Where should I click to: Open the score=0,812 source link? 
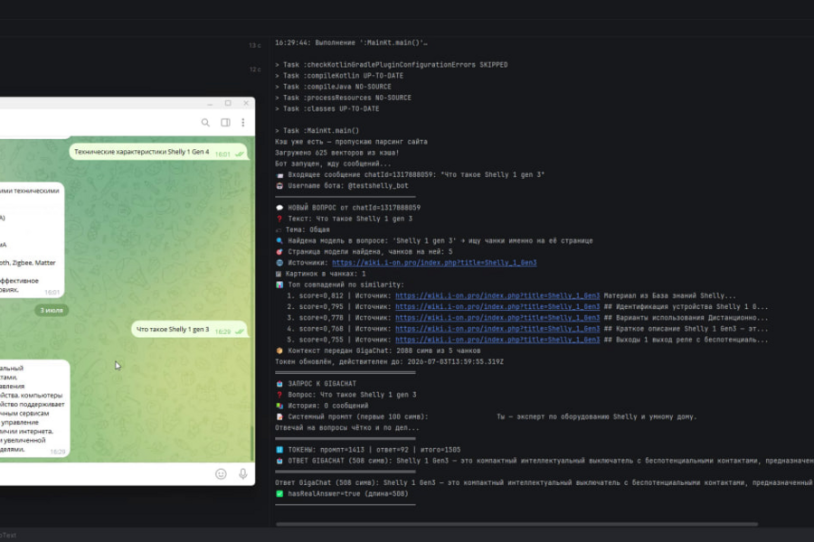point(497,295)
